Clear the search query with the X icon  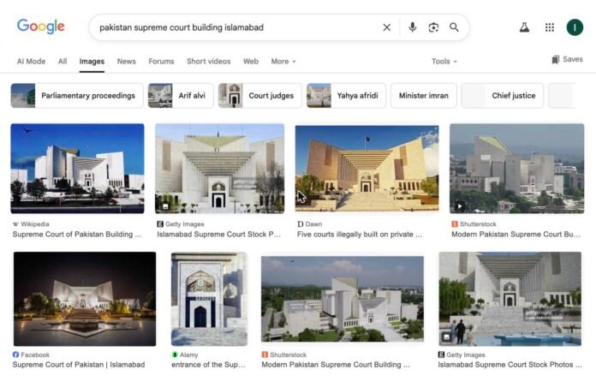(x=386, y=27)
